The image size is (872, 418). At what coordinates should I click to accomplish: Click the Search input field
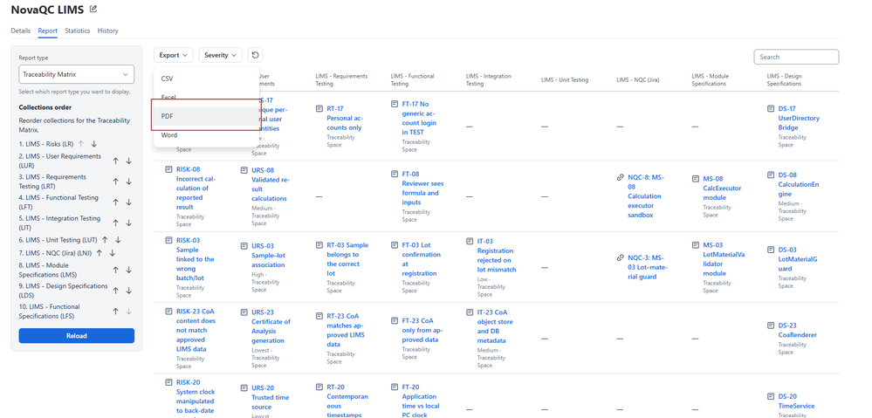click(x=796, y=57)
